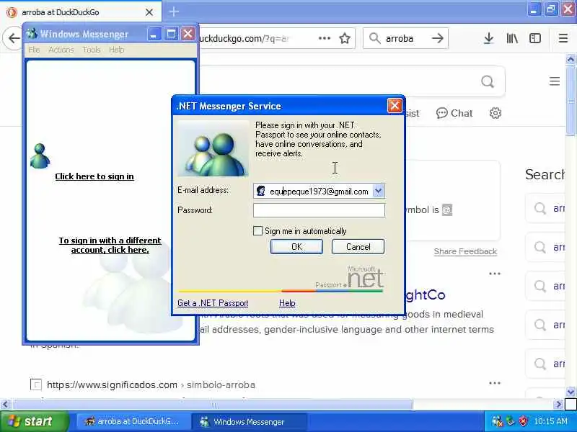Viewport: 577px width, 432px height.
Task: Open the DuckDuckGo Chat tab
Action: click(454, 113)
